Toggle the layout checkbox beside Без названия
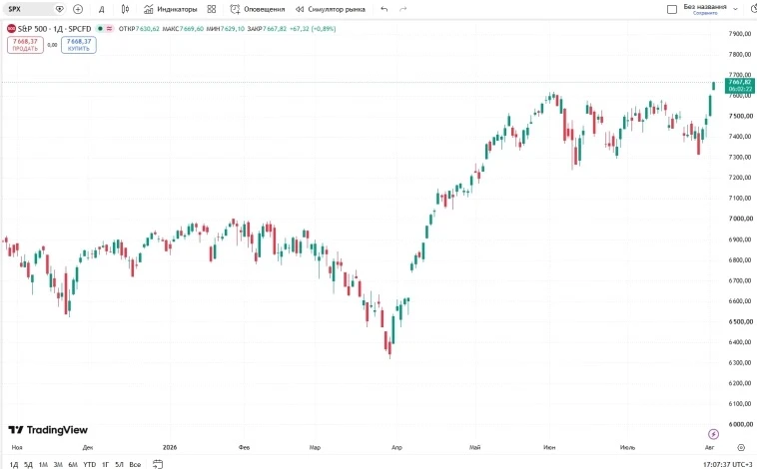 pos(671,9)
